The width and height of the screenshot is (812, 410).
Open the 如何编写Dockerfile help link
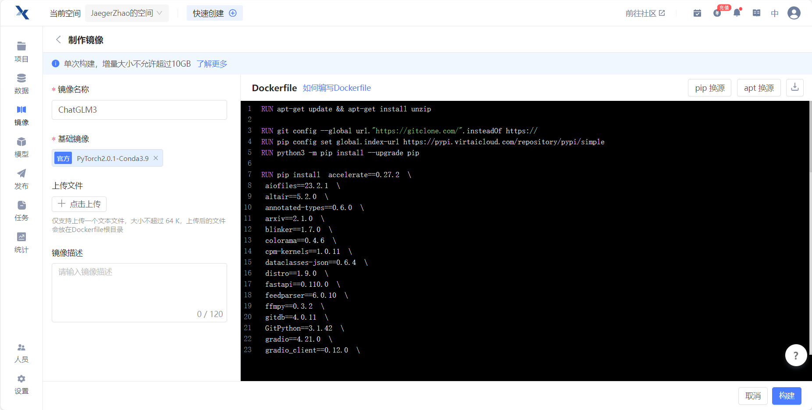pyautogui.click(x=337, y=88)
